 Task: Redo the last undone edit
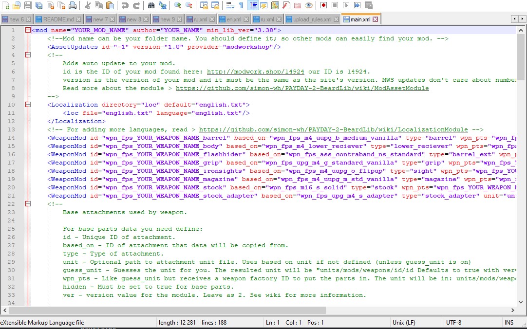click(136, 5)
